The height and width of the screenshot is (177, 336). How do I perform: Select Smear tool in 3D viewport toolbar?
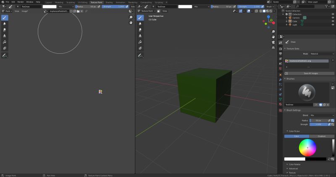click(x=140, y=30)
